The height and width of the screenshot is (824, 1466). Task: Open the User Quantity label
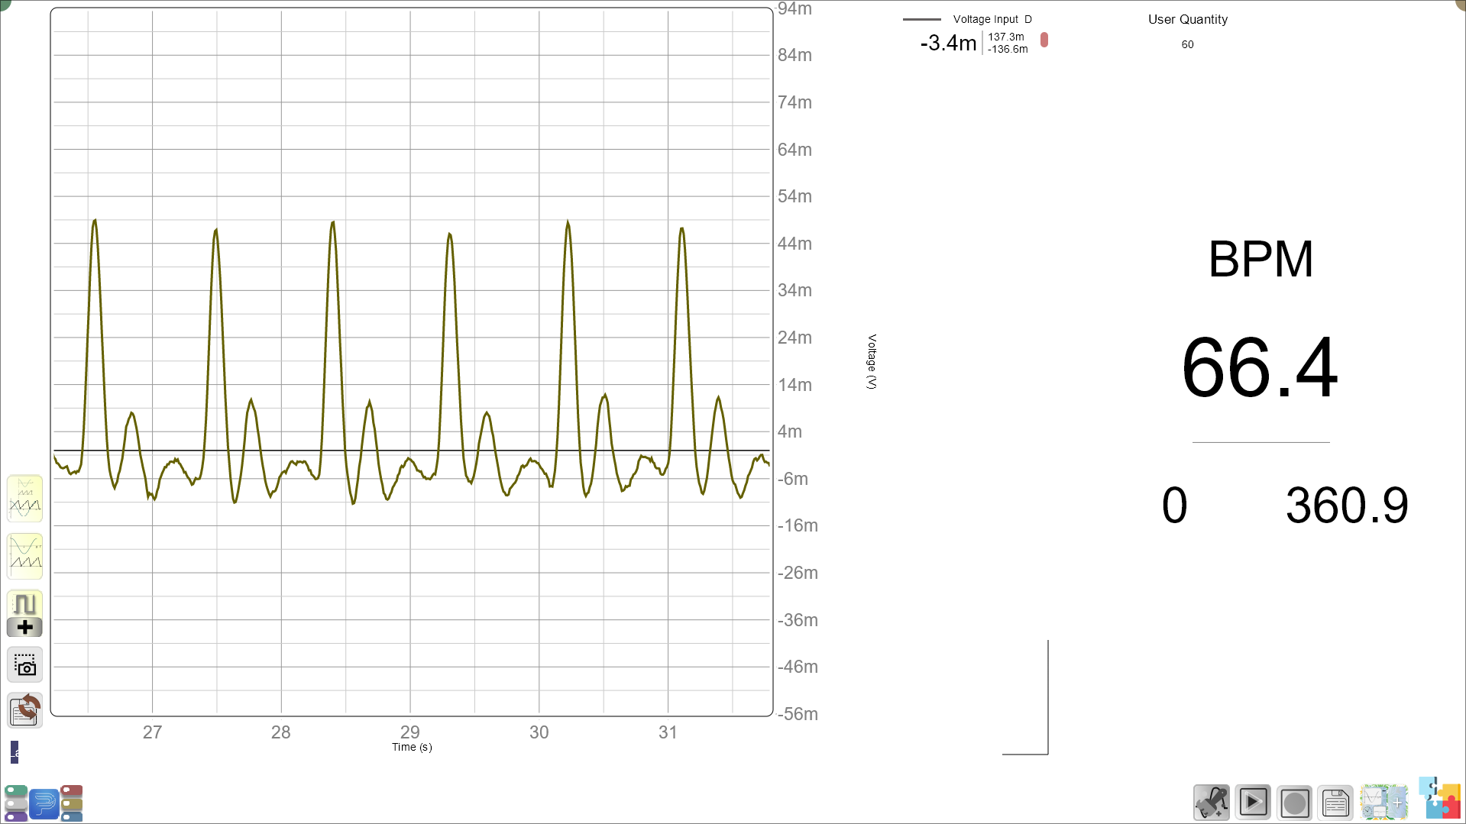click(x=1188, y=19)
